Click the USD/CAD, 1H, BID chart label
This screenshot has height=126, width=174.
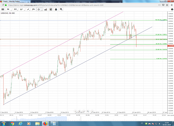click(8, 13)
